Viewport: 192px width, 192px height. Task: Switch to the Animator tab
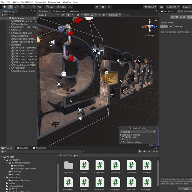point(59,11)
